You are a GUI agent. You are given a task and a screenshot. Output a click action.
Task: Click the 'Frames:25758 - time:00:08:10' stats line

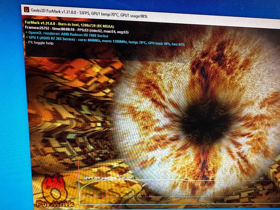(x=77, y=30)
